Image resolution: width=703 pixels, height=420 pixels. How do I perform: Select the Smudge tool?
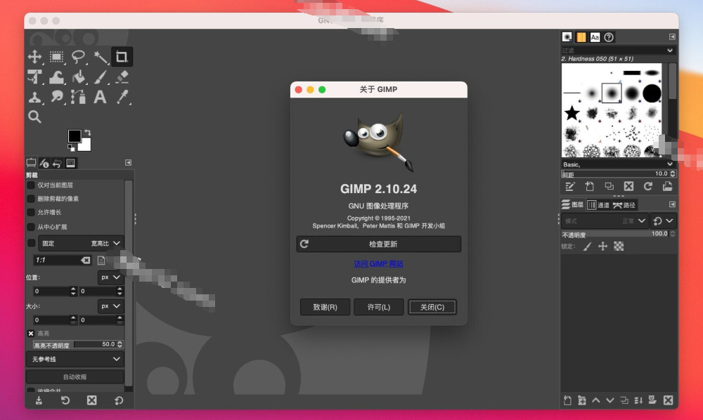point(56,97)
